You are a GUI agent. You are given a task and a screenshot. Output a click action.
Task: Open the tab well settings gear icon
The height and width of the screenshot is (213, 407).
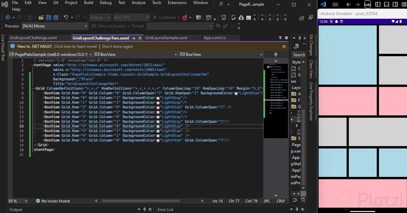286,38
